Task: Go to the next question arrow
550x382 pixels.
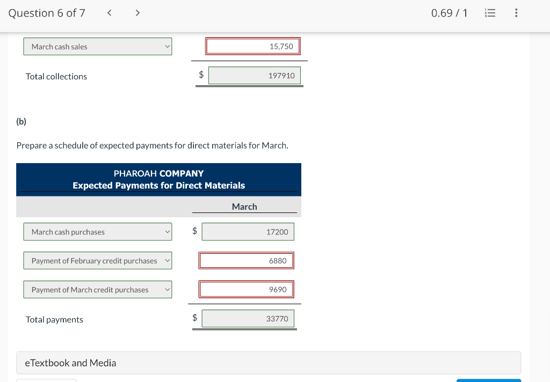Action: coord(137,13)
